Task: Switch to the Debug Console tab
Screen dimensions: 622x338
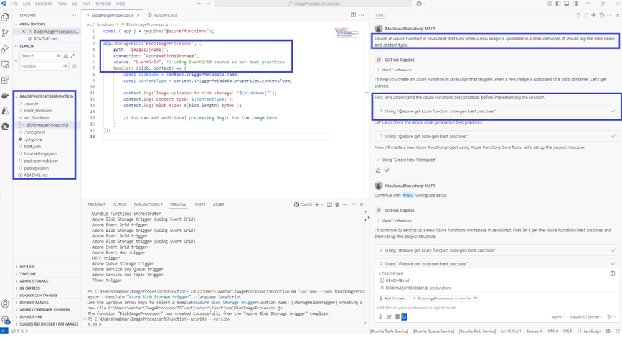Action: click(x=148, y=204)
